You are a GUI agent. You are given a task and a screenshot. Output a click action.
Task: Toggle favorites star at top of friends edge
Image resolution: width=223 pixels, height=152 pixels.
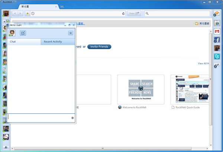point(4,22)
